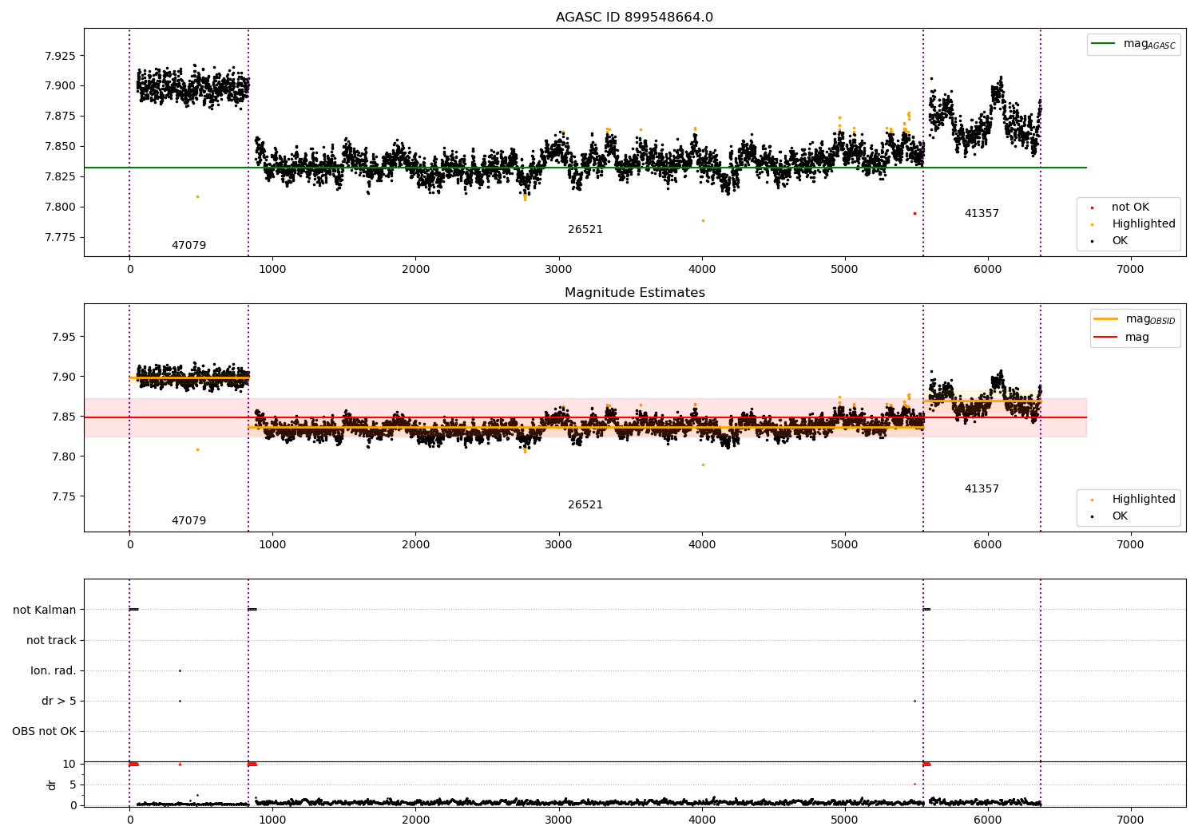Click the red 'not OK' legend marker
The height and width of the screenshot is (838, 1198).
coord(1092,208)
